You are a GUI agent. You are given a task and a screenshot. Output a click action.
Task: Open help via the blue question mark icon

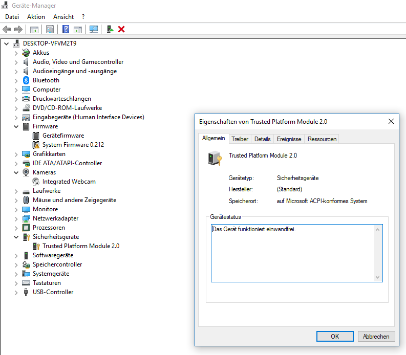[66, 30]
